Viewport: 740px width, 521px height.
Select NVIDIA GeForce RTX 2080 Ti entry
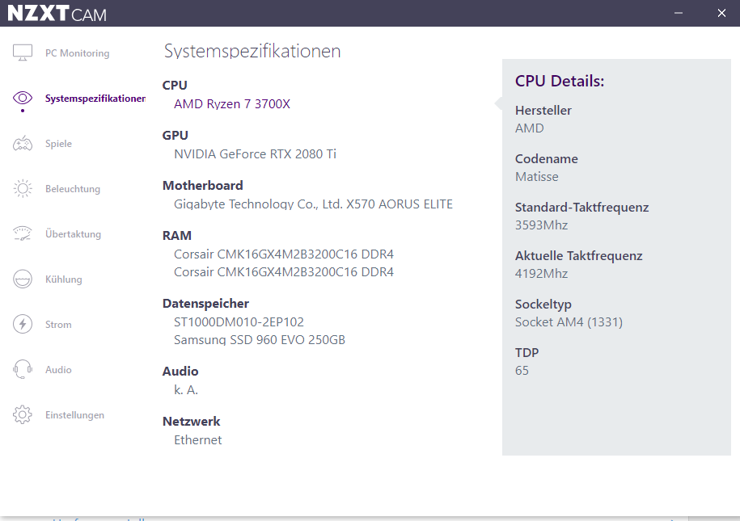[255, 154]
